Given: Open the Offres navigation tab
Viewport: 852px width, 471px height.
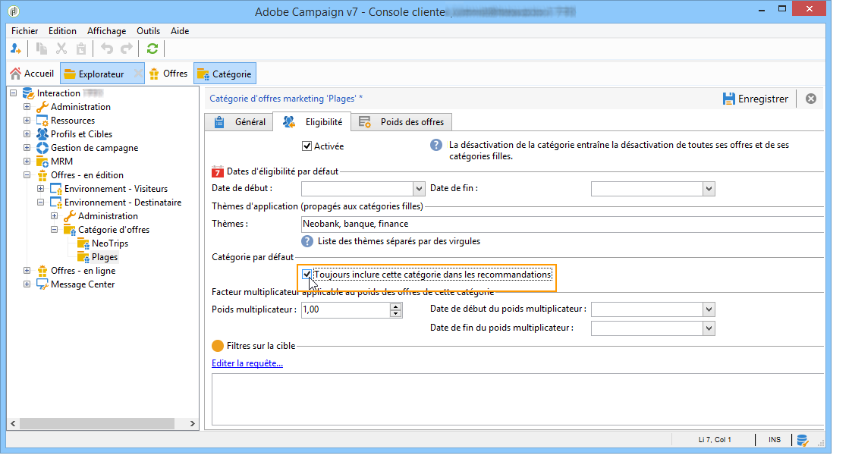Looking at the screenshot, I should click(x=168, y=74).
